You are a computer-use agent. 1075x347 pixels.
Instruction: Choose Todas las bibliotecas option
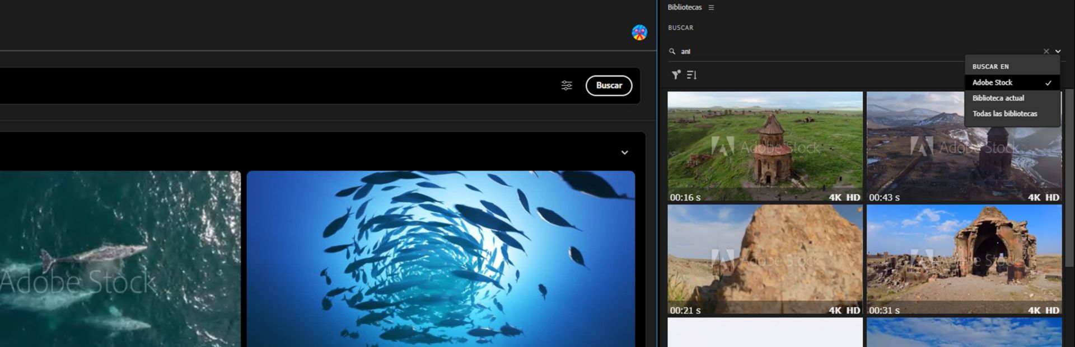coord(1012,113)
